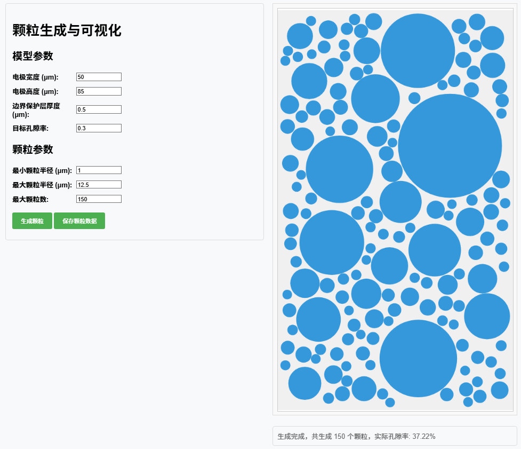
Task: Click the 最大颗粒数 label text
Action: coord(30,199)
